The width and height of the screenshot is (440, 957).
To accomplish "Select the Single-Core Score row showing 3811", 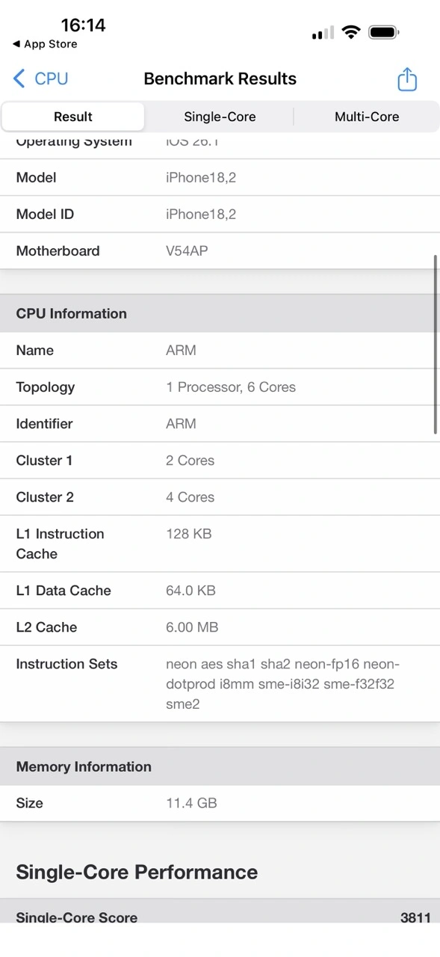I will tap(220, 917).
